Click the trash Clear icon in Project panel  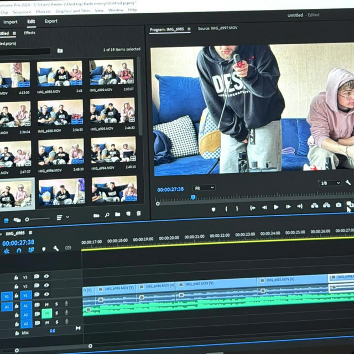click(x=139, y=213)
